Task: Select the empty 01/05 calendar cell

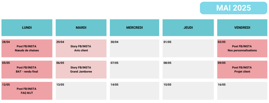Action: pos(188,48)
